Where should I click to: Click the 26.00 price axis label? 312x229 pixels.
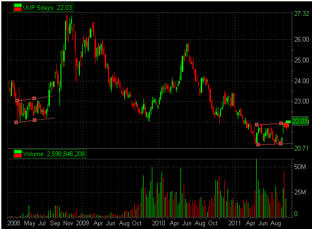tap(301, 39)
